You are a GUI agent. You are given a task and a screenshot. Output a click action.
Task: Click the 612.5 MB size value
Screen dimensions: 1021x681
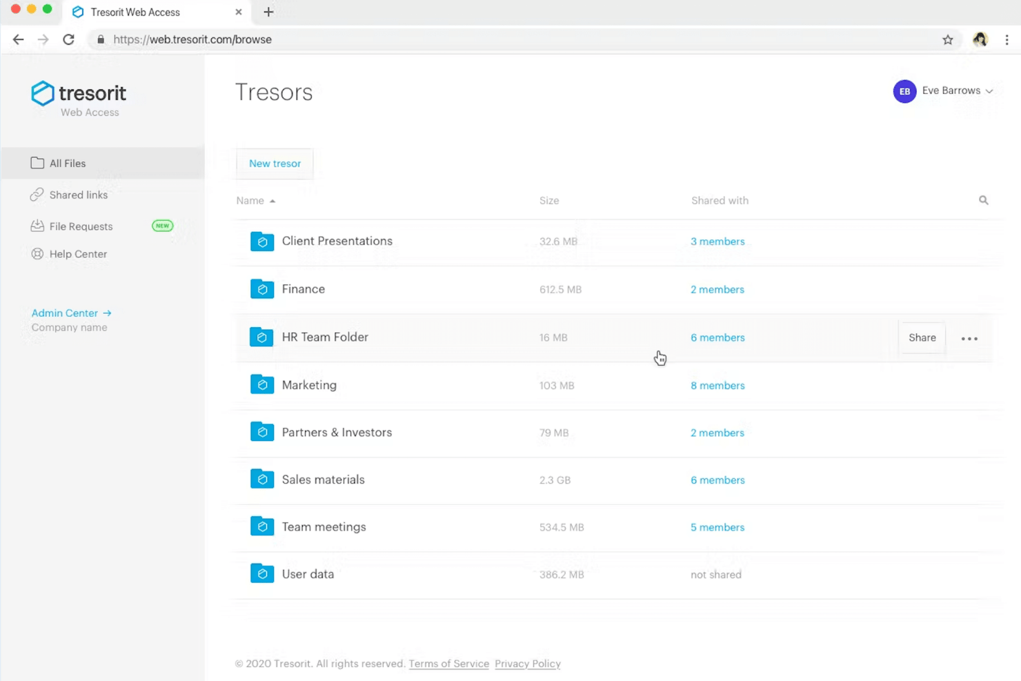pos(560,290)
